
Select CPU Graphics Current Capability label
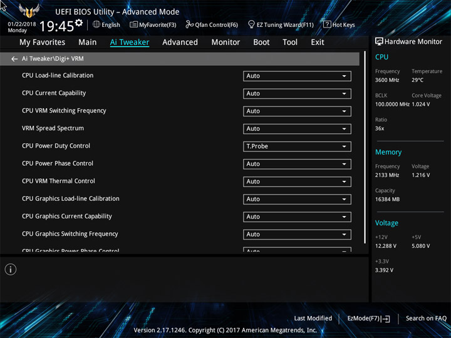[67, 217]
